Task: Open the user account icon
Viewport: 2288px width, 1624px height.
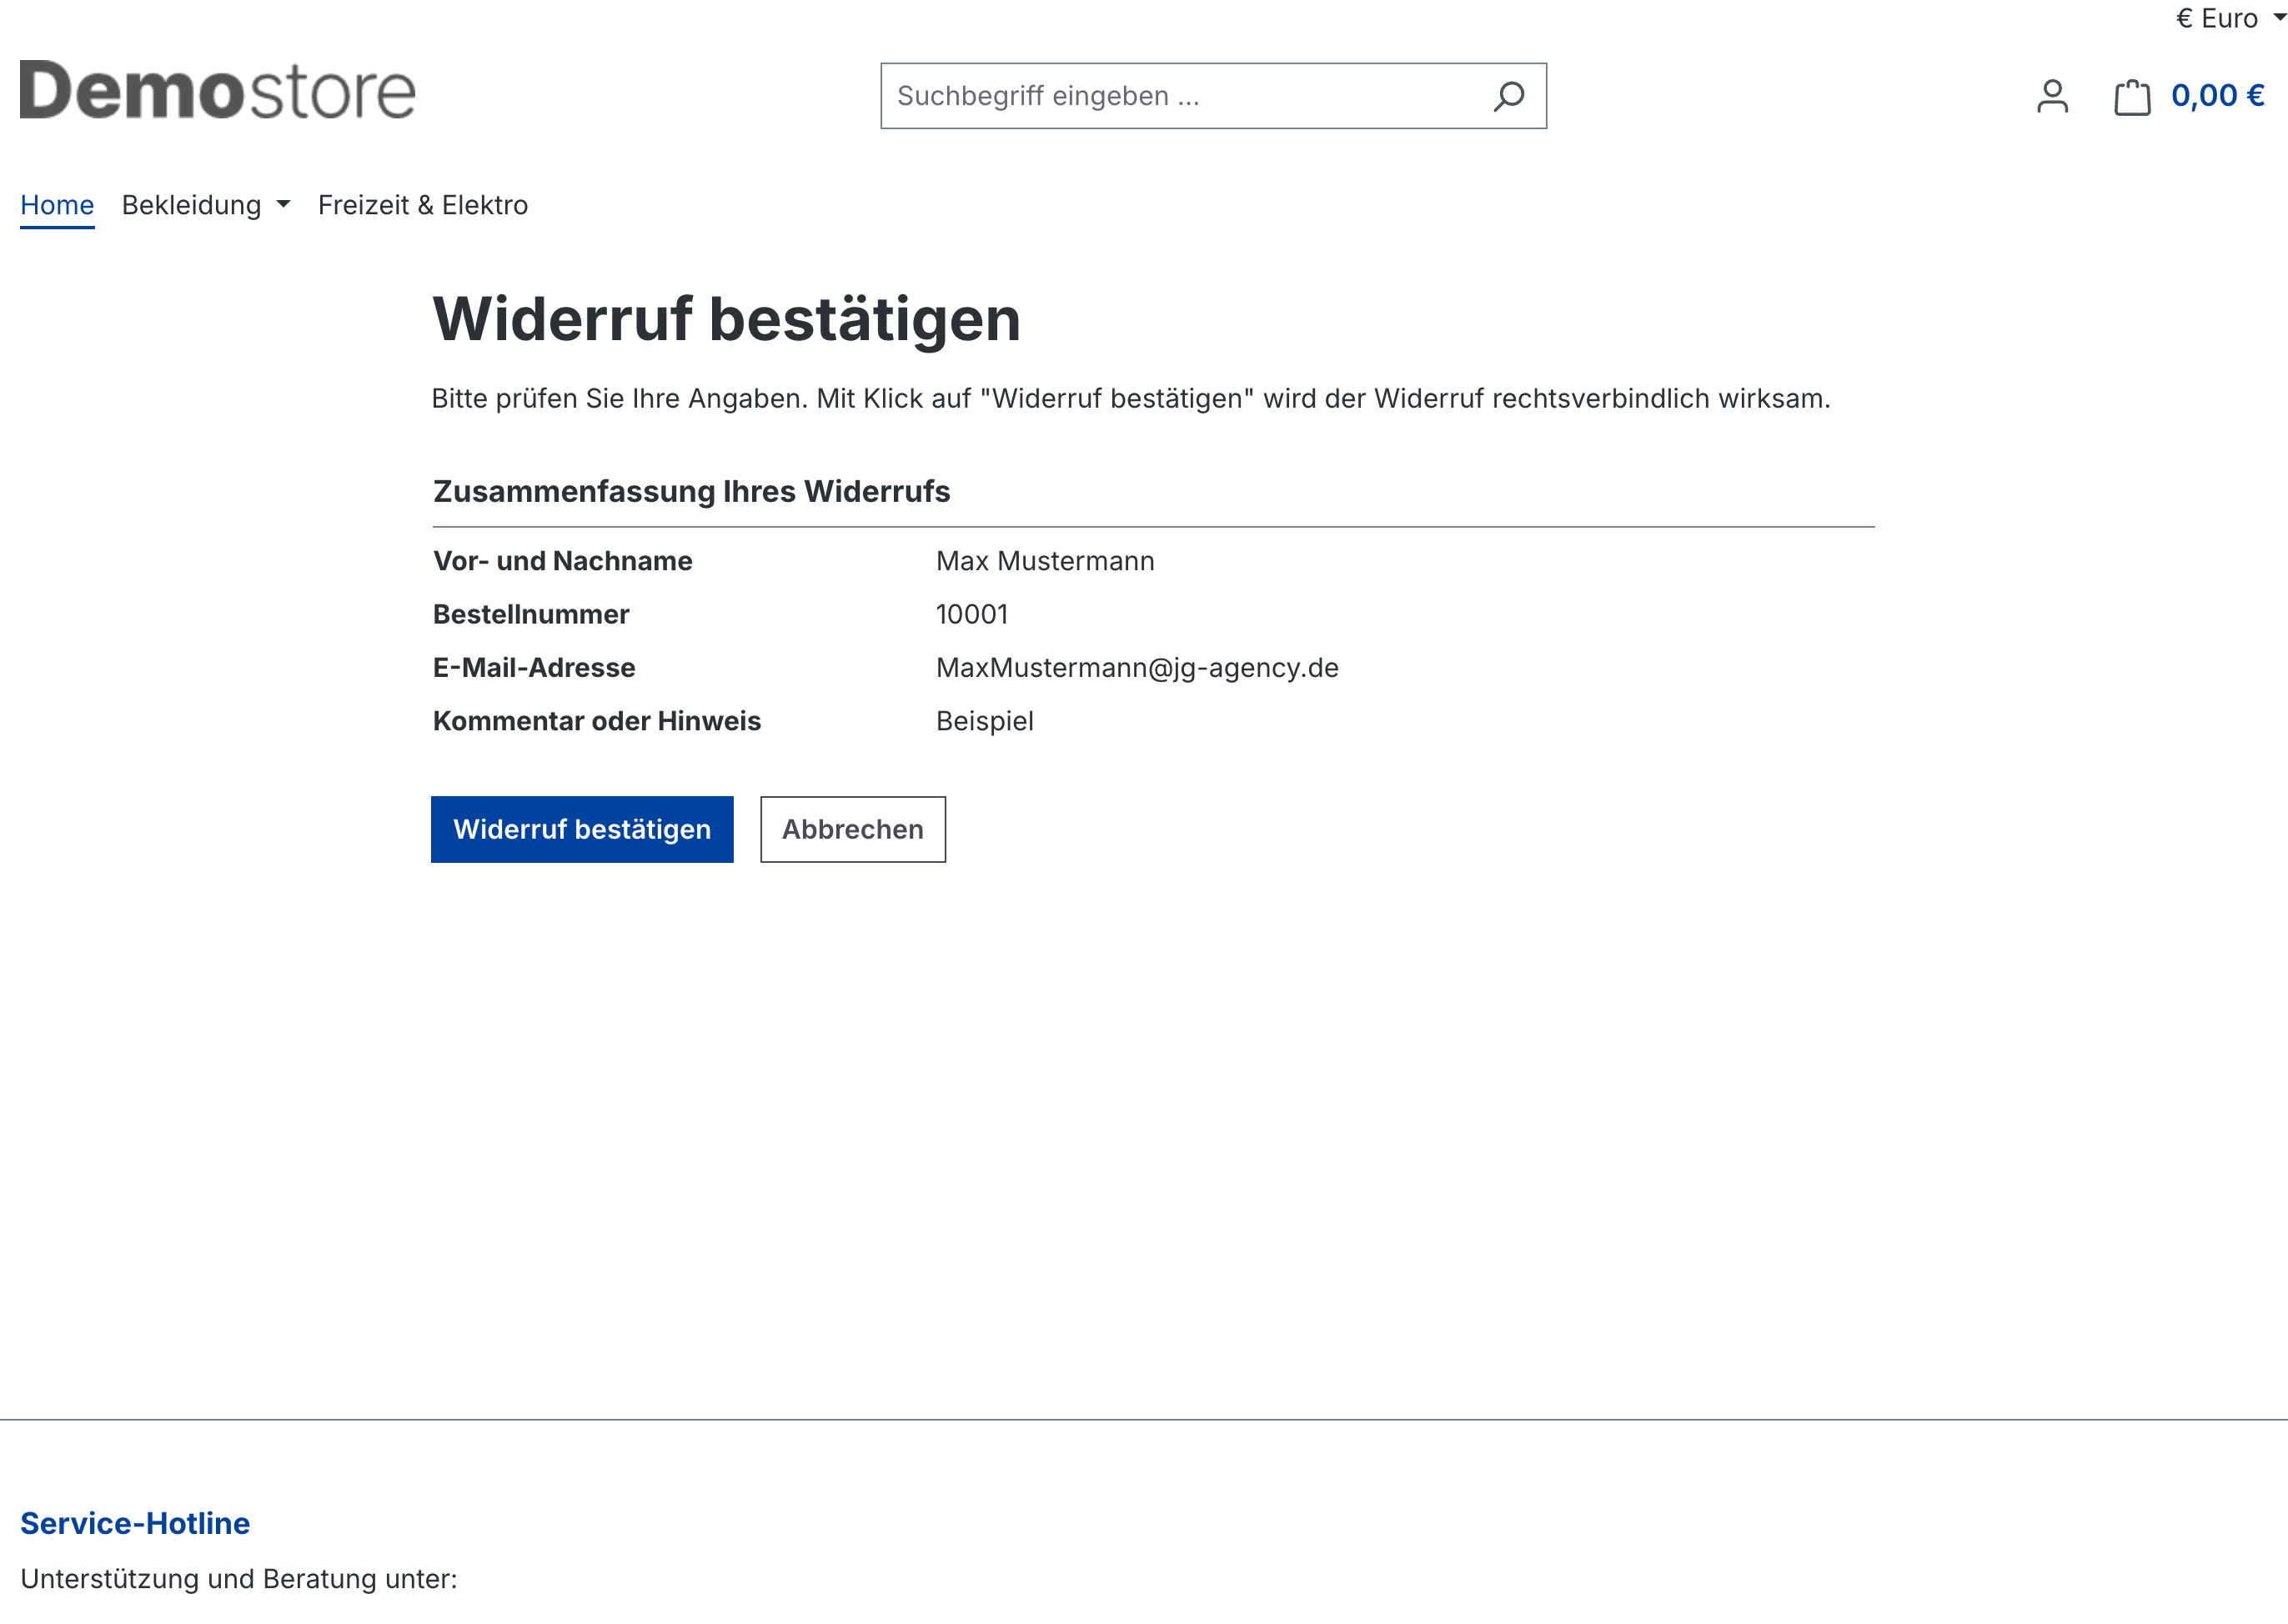Action: pos(2052,96)
